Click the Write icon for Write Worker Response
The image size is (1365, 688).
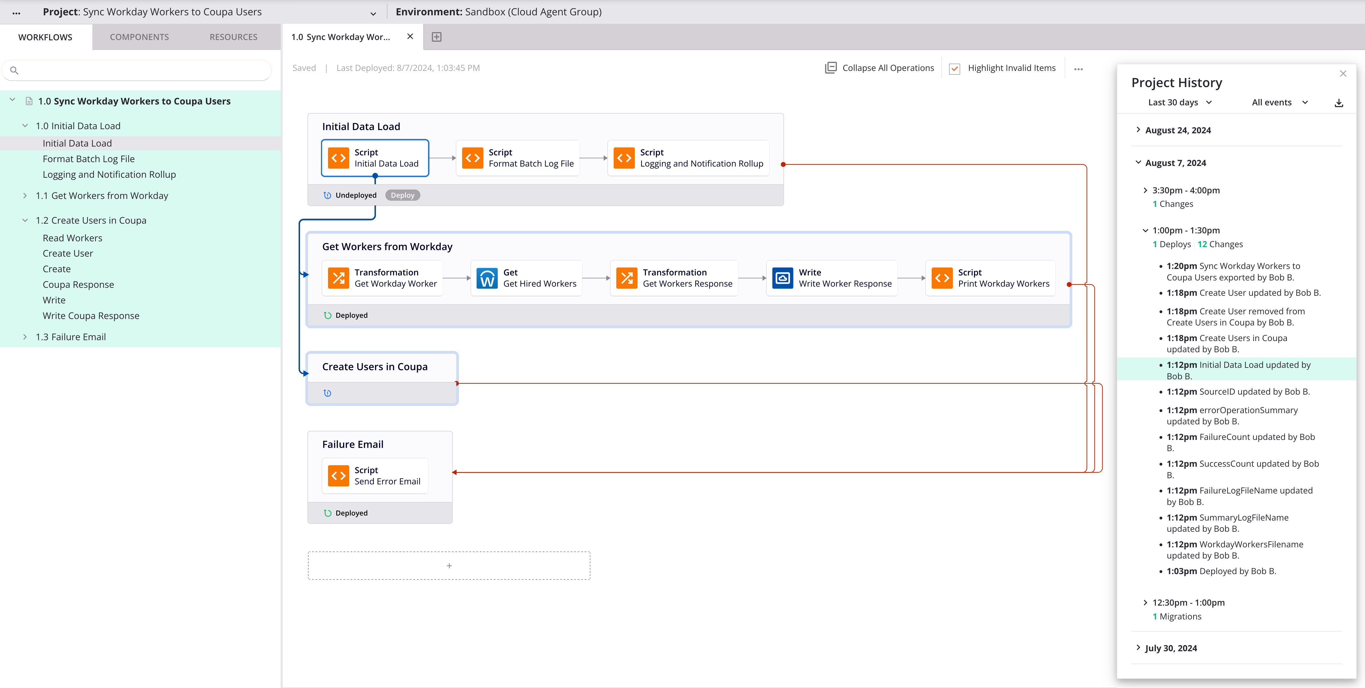(783, 278)
